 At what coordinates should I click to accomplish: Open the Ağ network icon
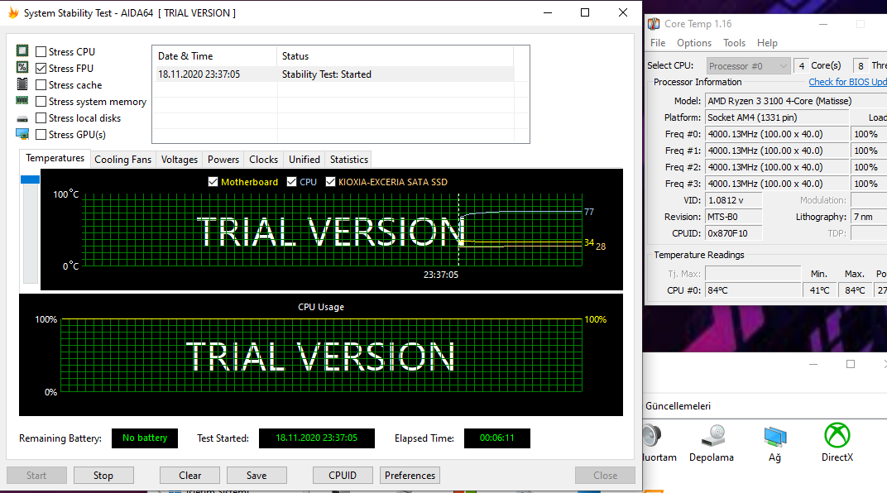pyautogui.click(x=775, y=437)
